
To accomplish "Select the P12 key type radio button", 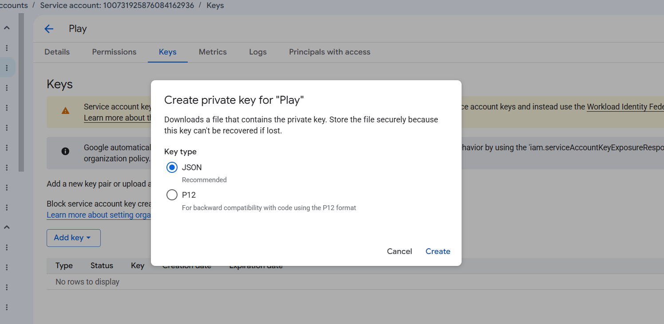I will tap(172, 195).
